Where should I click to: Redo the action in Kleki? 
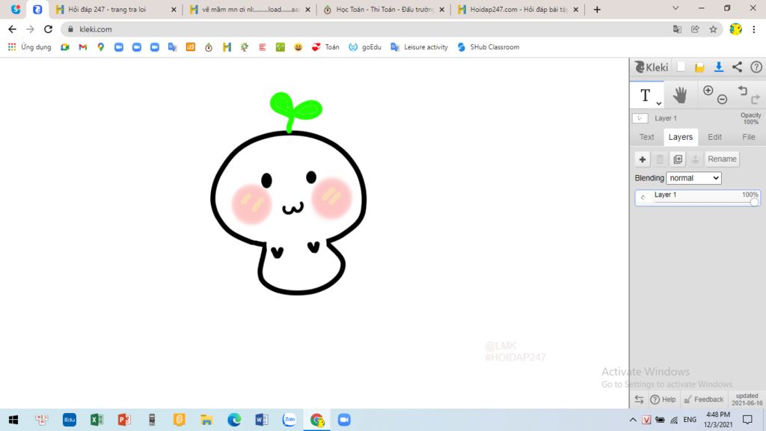point(756,100)
